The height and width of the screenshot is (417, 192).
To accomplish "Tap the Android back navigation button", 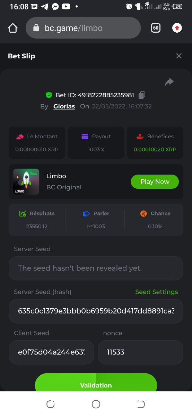I will point(141,404).
